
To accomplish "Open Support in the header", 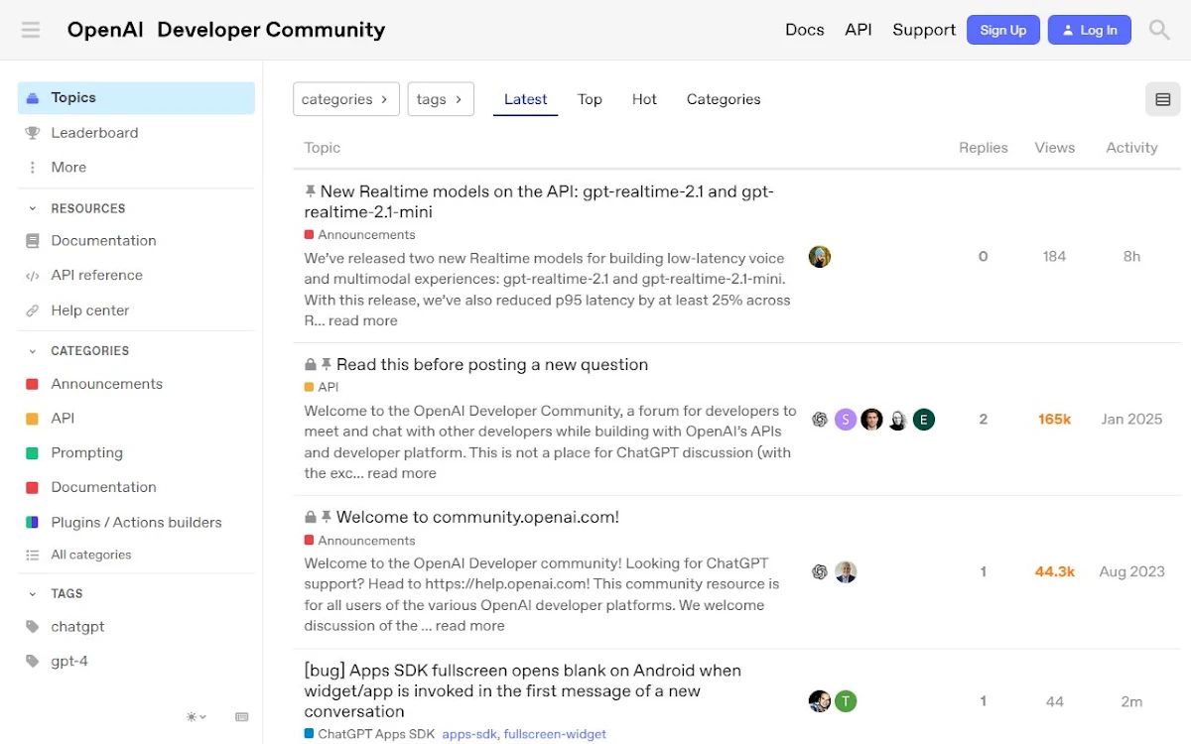I will (924, 30).
